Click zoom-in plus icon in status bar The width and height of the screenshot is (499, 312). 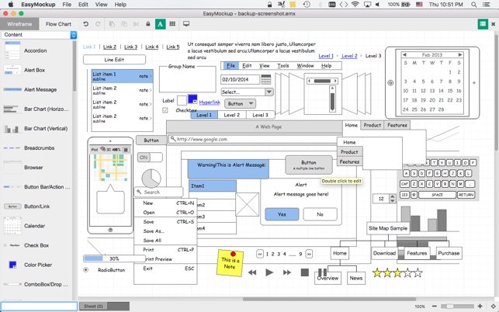[480, 307]
